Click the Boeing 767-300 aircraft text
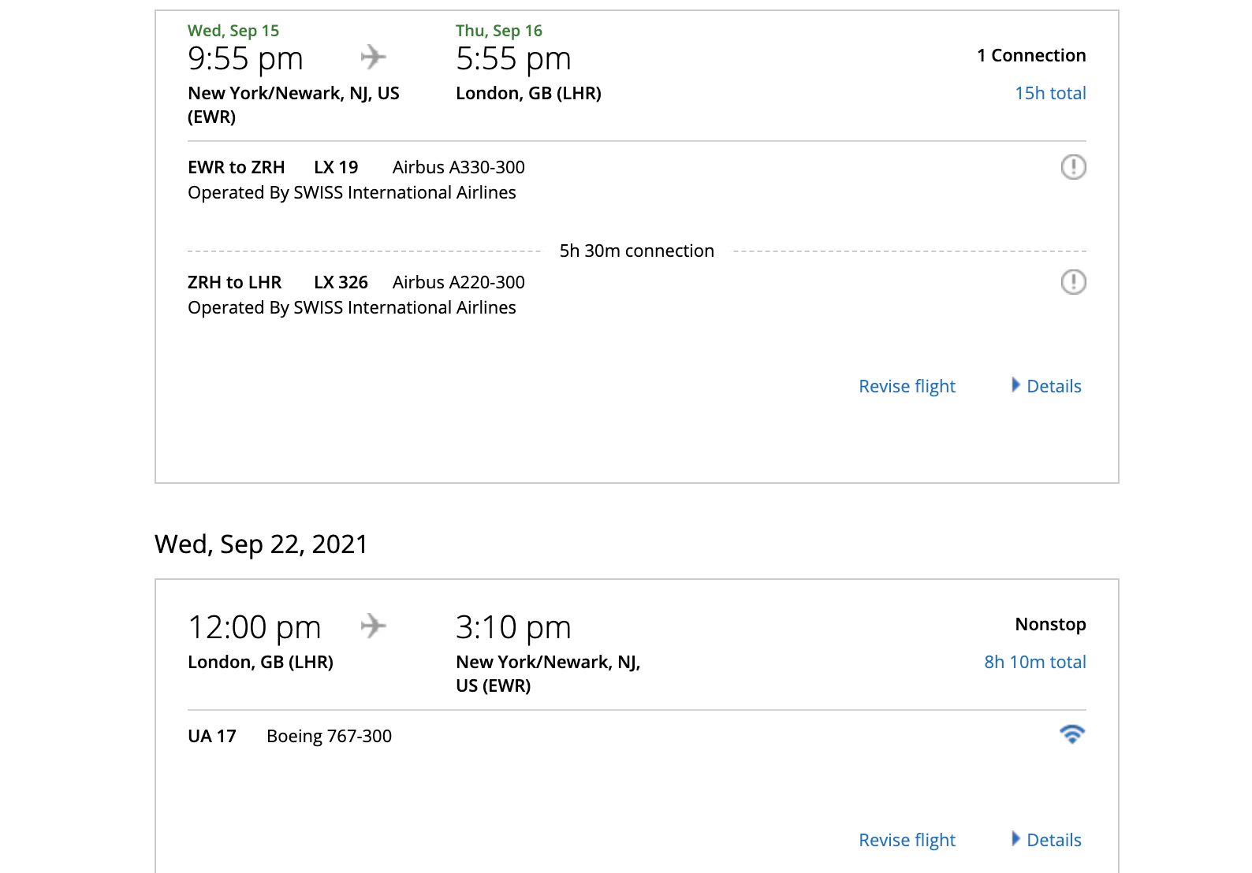This screenshot has height=873, width=1252. point(329,736)
